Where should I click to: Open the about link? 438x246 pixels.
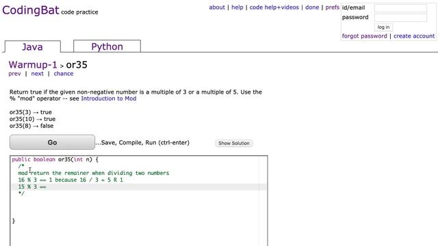tap(217, 8)
